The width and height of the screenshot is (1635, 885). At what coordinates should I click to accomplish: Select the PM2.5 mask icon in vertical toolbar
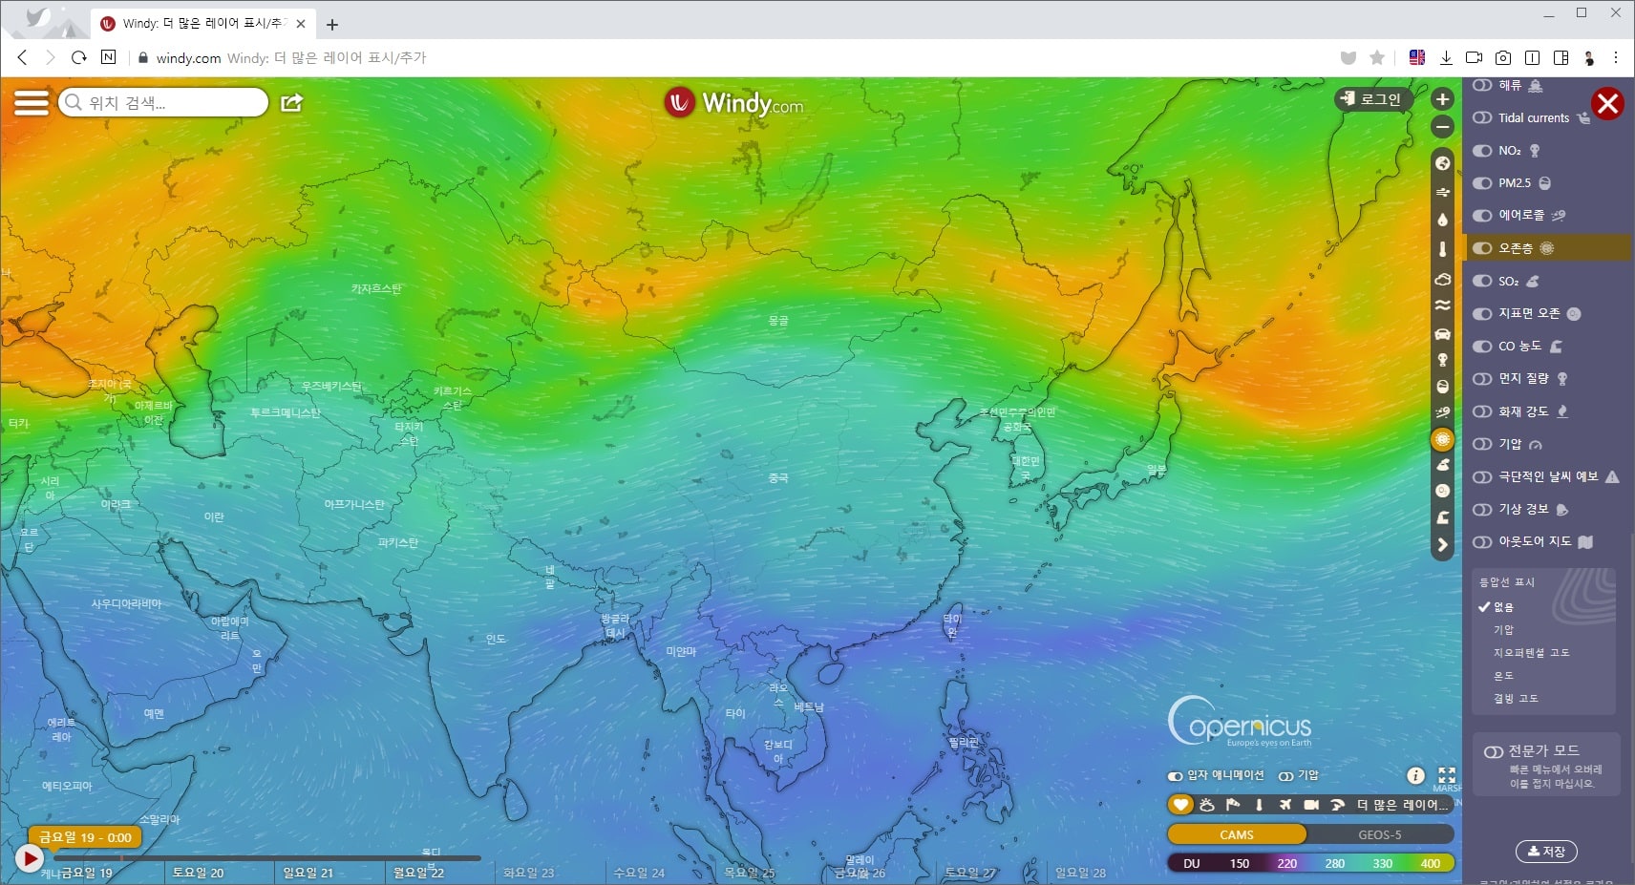[x=1442, y=387]
